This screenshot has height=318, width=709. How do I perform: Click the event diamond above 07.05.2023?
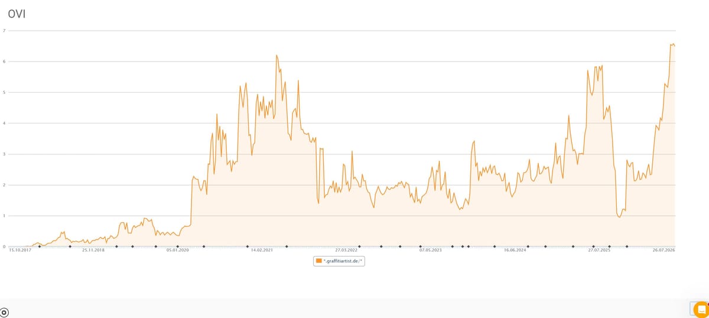pos(421,246)
